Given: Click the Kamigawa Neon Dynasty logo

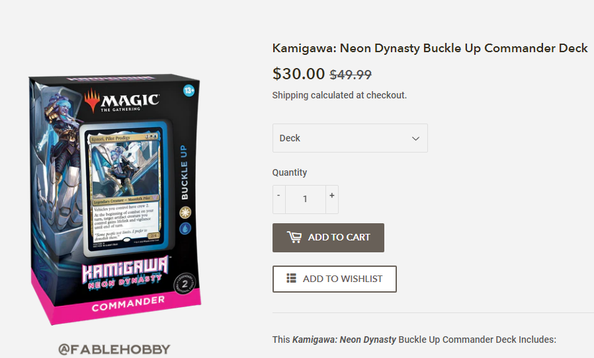Looking at the screenshot, I should (124, 273).
